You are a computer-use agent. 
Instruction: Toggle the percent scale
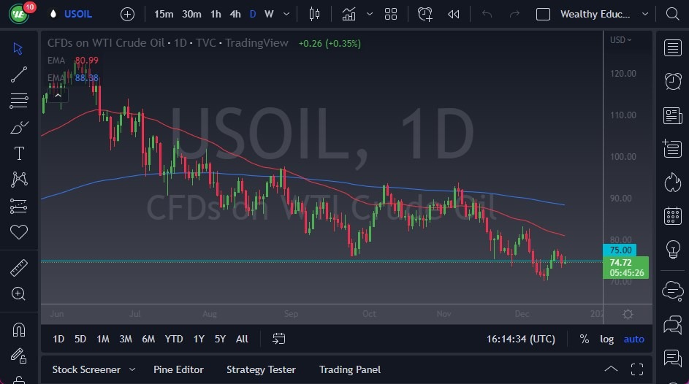584,339
